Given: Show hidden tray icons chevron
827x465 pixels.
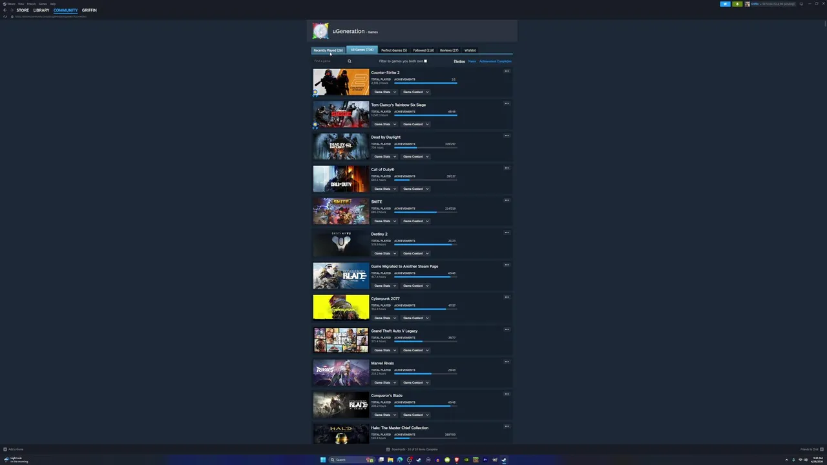Looking at the screenshot, I should 786,460.
